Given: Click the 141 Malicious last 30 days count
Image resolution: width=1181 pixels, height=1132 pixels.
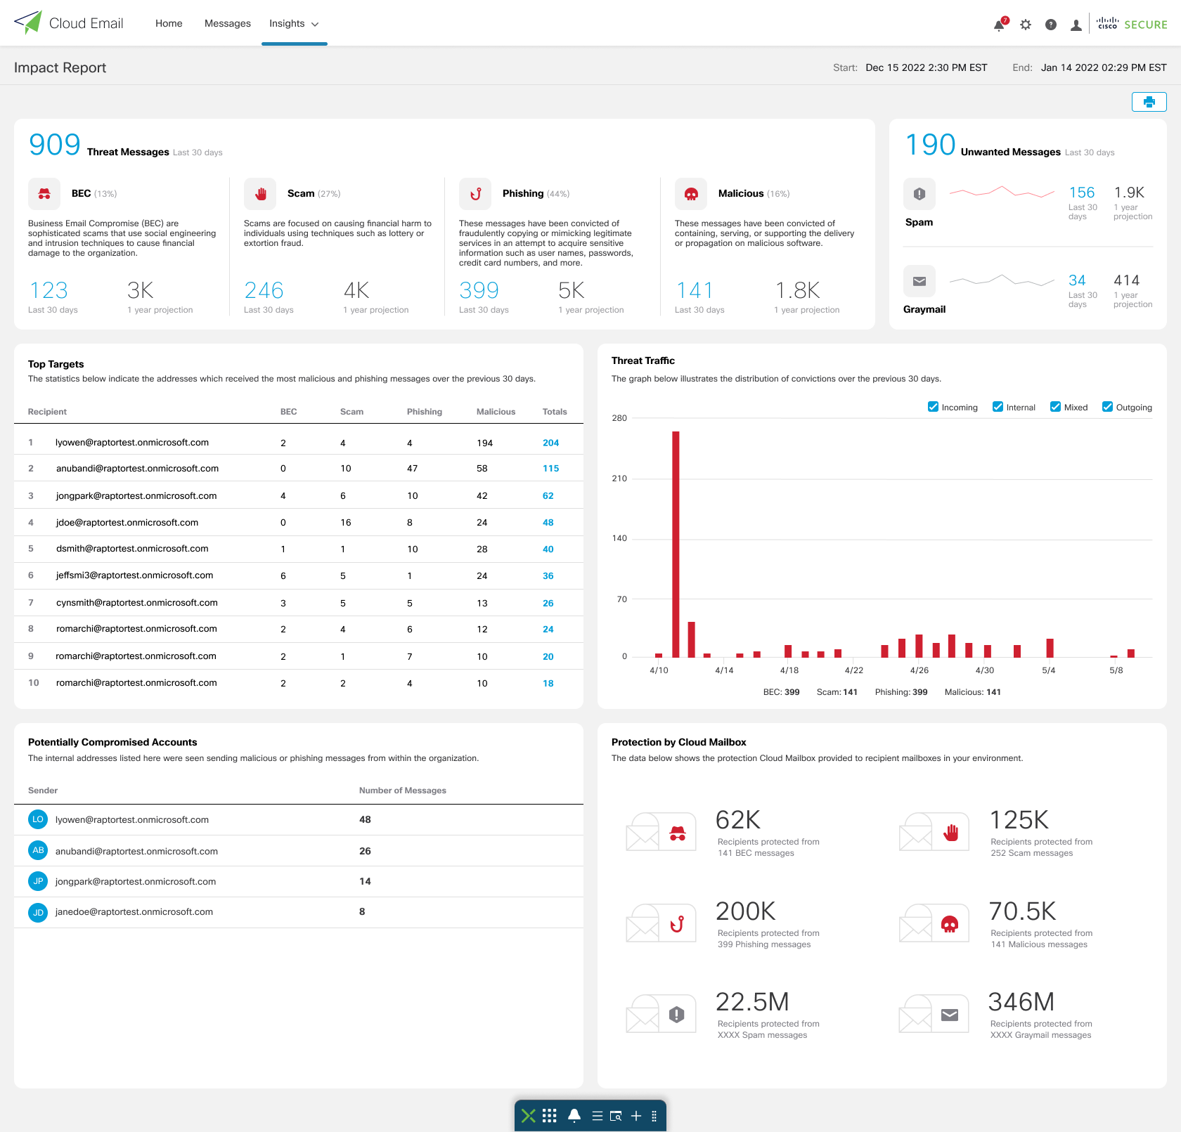Looking at the screenshot, I should [x=695, y=291].
